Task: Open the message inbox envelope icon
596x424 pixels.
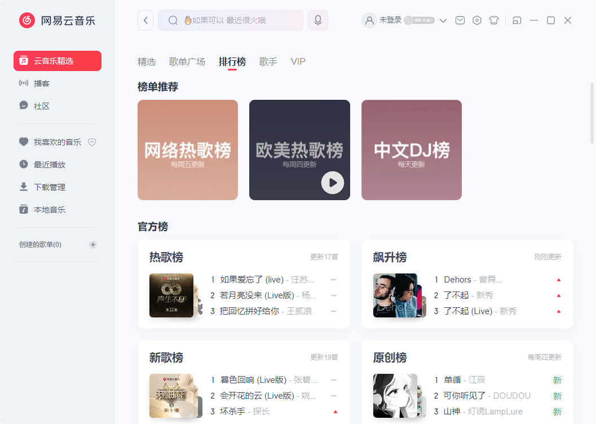Action: [x=460, y=20]
